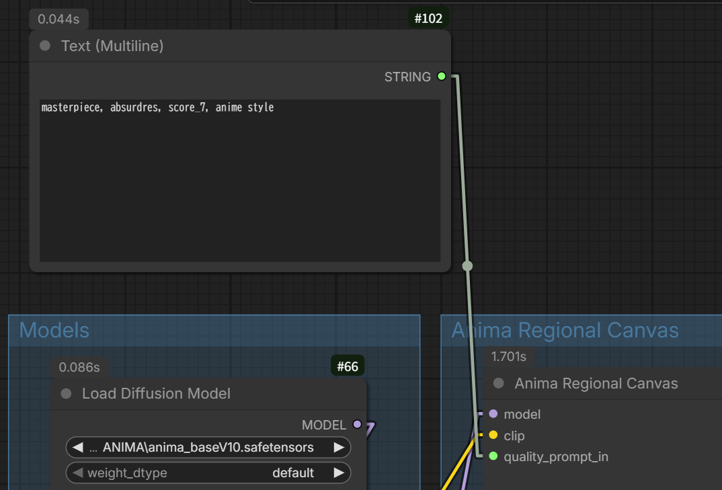The width and height of the screenshot is (722, 490).
Task: Click the STRING output socket
Action: [442, 77]
